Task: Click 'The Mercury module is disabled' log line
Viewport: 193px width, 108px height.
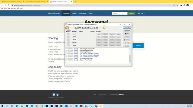Action: click(89, 55)
